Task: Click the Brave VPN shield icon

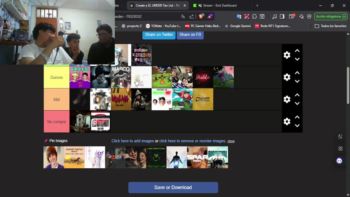Action: [309, 16]
